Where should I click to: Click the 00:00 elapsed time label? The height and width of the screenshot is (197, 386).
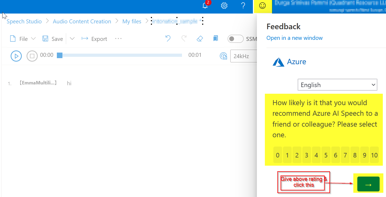pyautogui.click(x=47, y=55)
